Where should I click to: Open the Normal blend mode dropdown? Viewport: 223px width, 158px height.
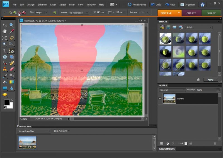click(172, 90)
